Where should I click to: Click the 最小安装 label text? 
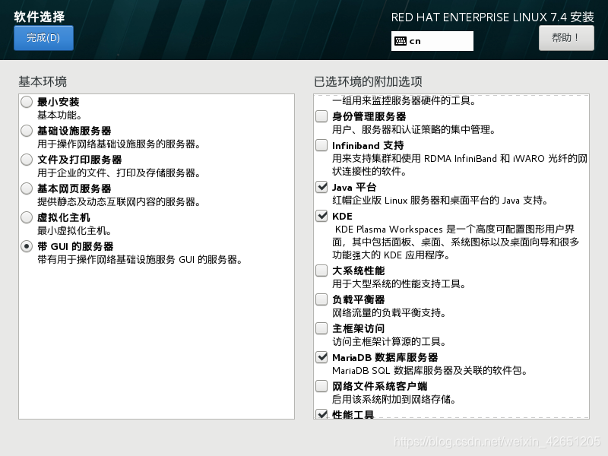click(59, 102)
